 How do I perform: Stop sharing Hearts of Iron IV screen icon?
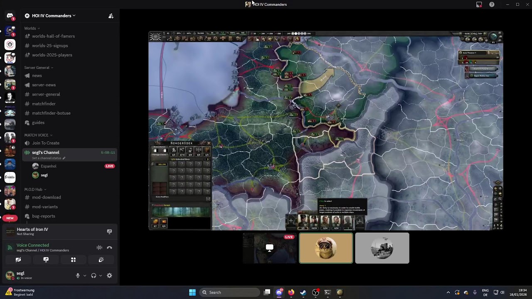109,232
